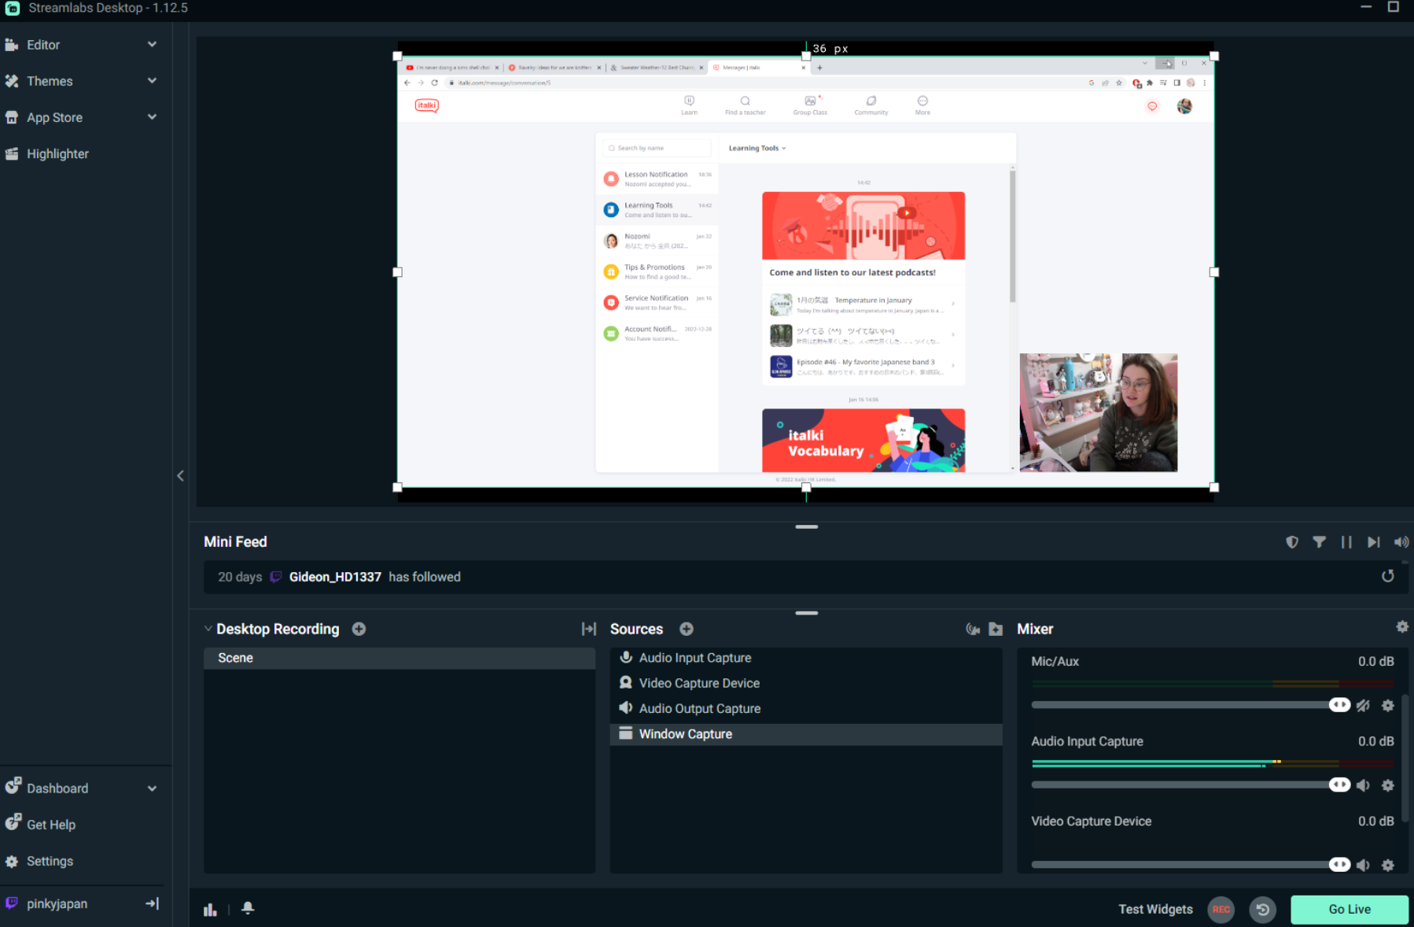
Task: Open the App Store section
Action: tap(54, 117)
